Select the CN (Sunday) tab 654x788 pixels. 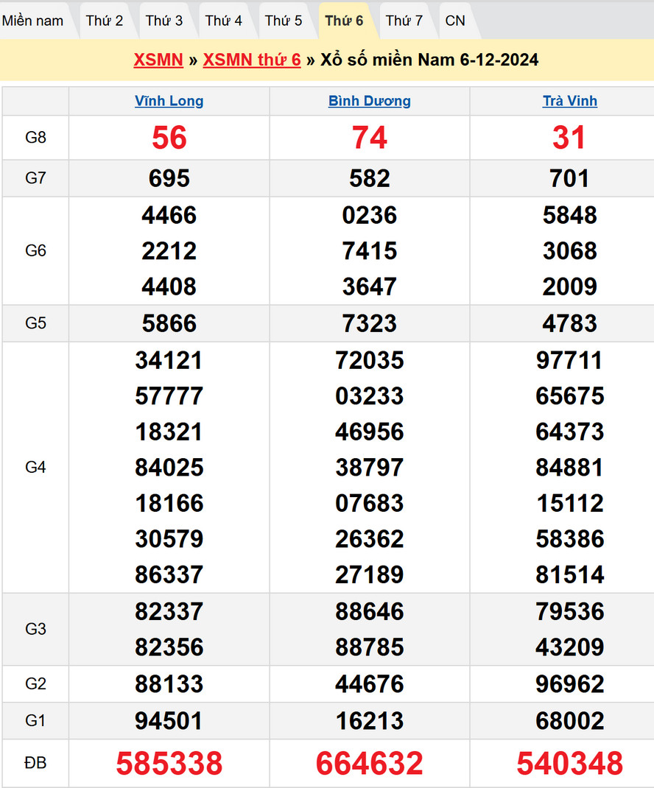tap(455, 21)
